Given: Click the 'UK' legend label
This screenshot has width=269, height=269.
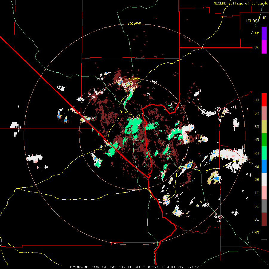Looking at the screenshot, I should (x=256, y=47).
